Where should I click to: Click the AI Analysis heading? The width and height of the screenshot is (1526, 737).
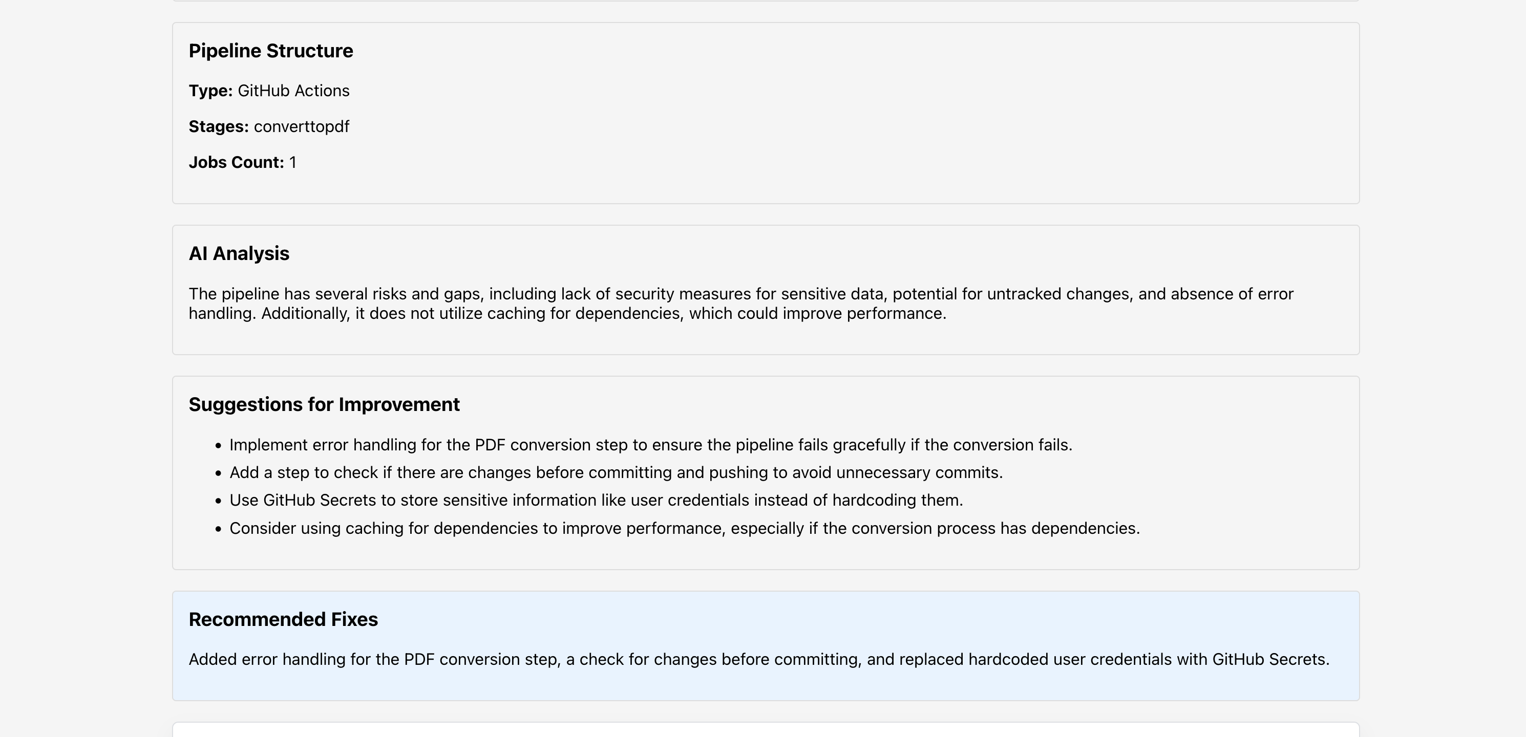239,253
